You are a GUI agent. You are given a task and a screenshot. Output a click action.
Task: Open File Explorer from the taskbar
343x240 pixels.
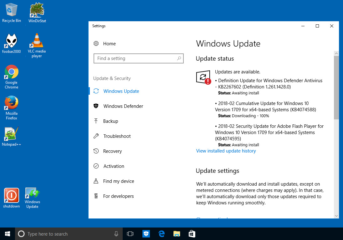(x=177, y=234)
